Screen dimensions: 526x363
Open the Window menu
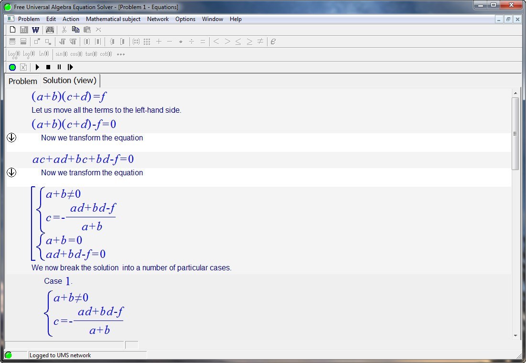212,19
